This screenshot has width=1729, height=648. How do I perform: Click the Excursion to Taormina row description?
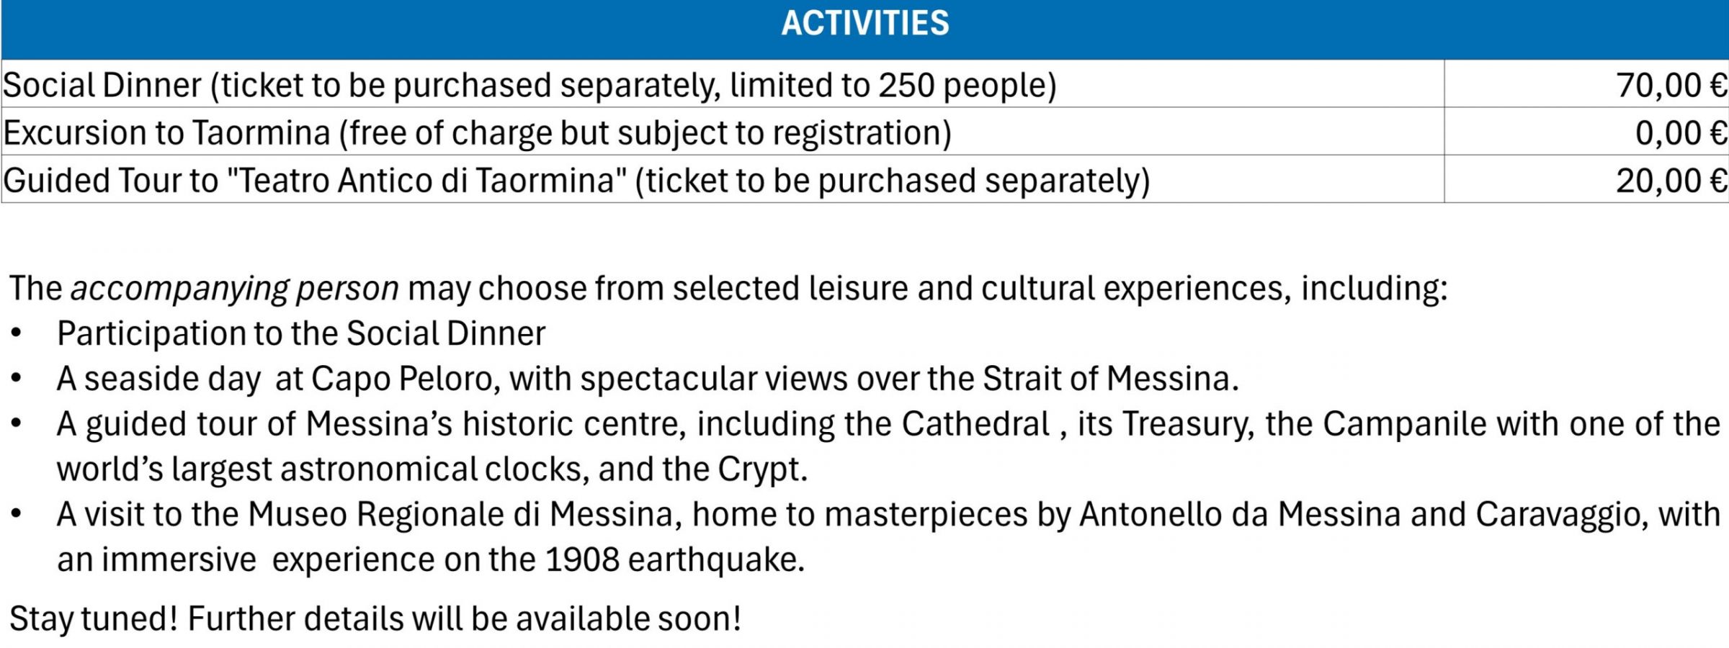coord(477,133)
